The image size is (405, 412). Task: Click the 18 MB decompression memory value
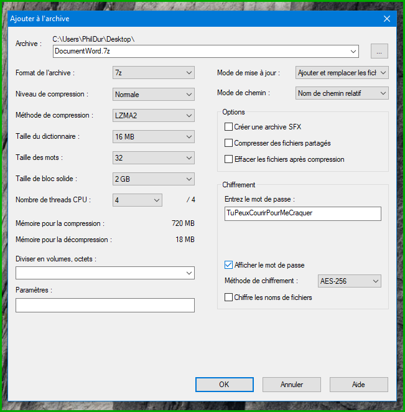coord(185,240)
